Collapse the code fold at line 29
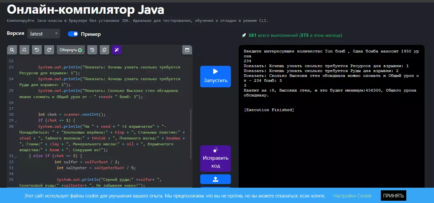 16,121
